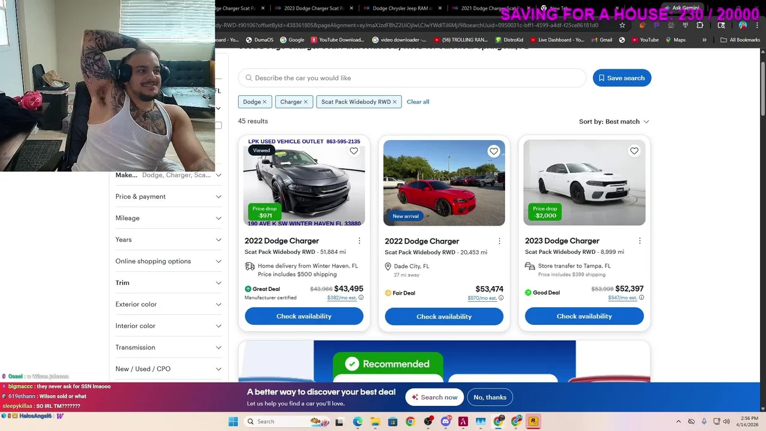This screenshot has height=431, width=766.
Task: Remove the Charger filter chip
Action: (x=305, y=102)
